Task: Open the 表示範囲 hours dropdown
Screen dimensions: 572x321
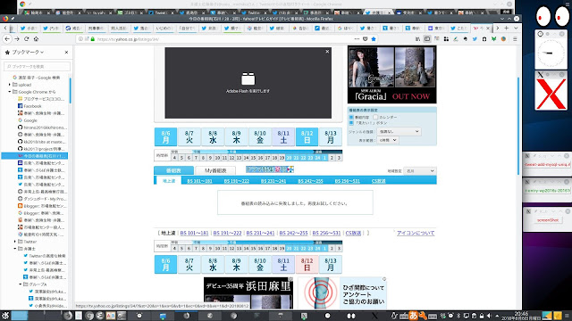Action: [x=388, y=140]
